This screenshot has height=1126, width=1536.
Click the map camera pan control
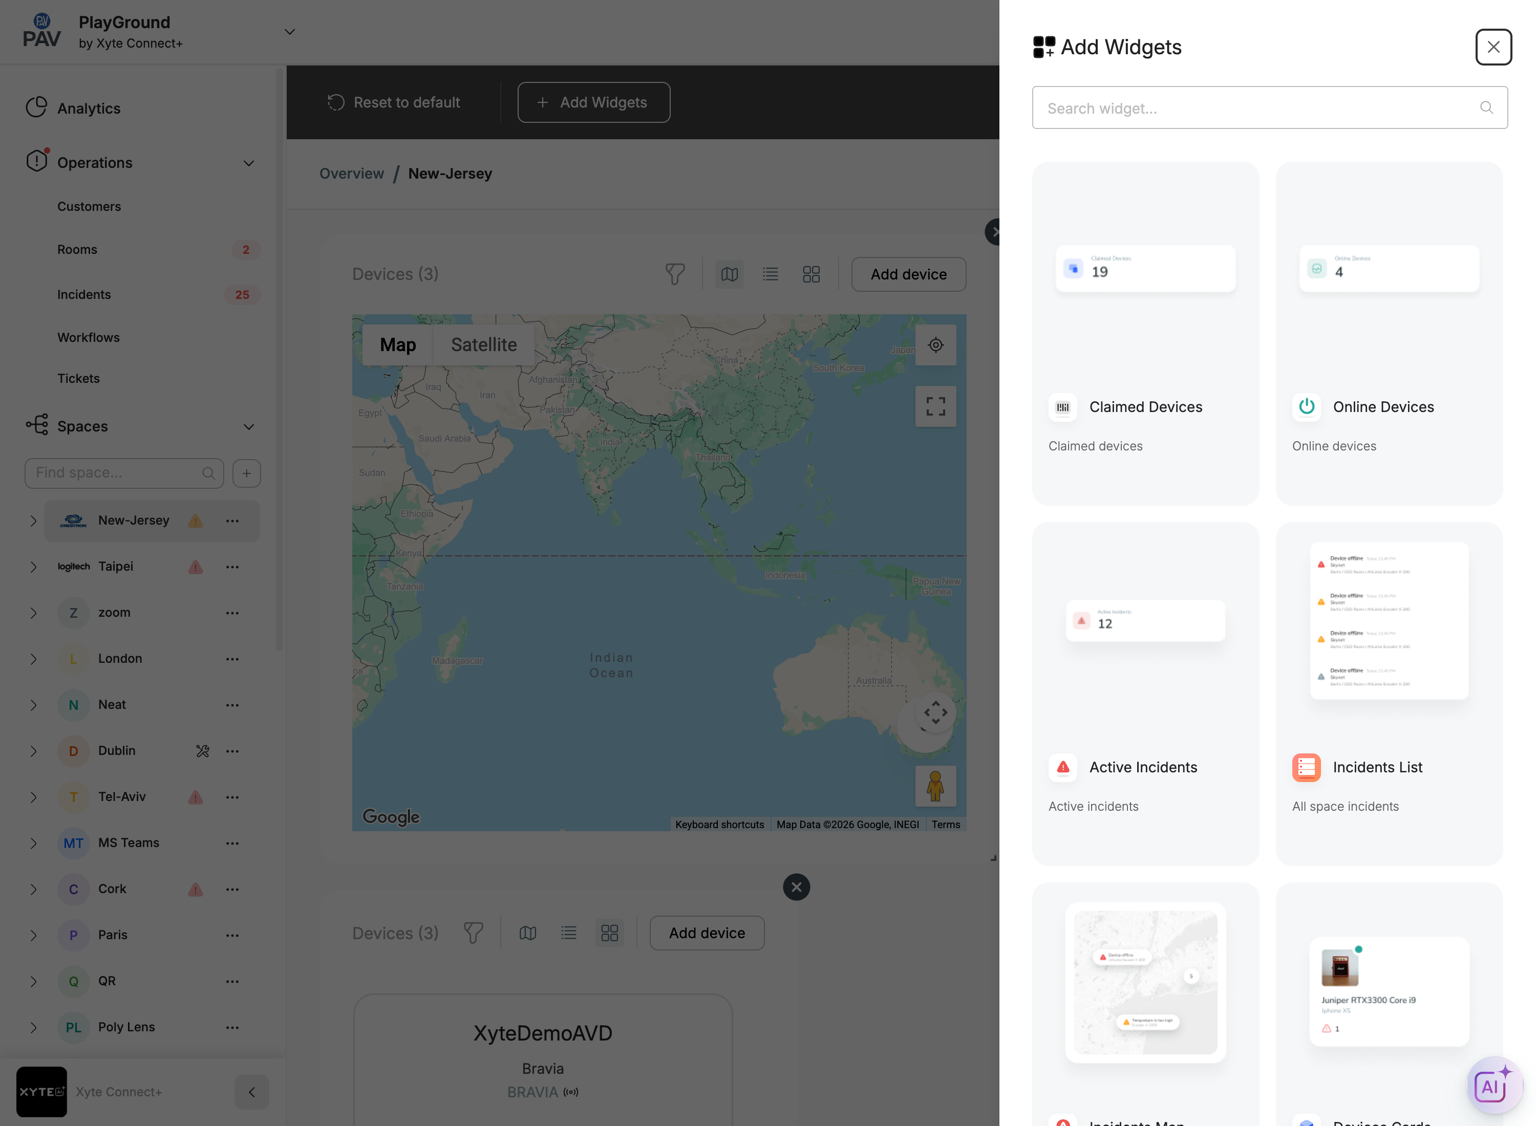[x=935, y=712]
